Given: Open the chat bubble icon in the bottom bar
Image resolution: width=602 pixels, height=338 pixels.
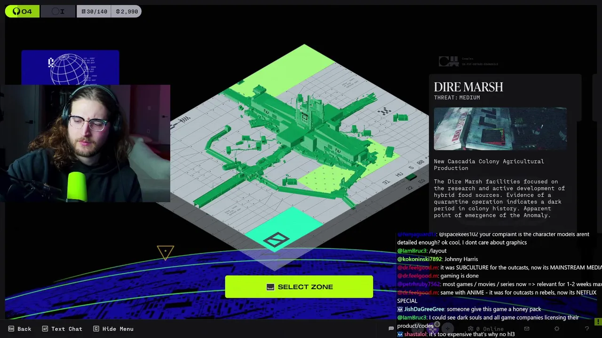Looking at the screenshot, I should [391, 329].
